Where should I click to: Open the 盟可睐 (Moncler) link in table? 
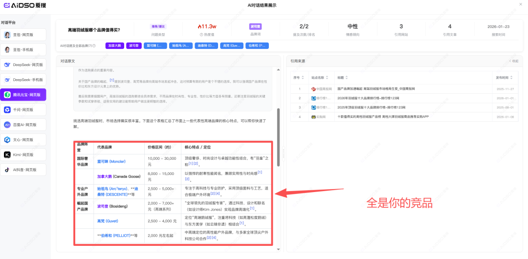click(111, 161)
